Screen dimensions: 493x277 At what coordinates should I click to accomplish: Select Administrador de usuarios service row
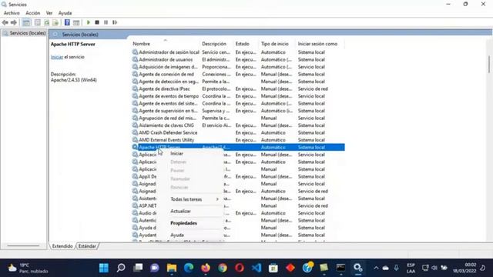[x=238, y=60]
